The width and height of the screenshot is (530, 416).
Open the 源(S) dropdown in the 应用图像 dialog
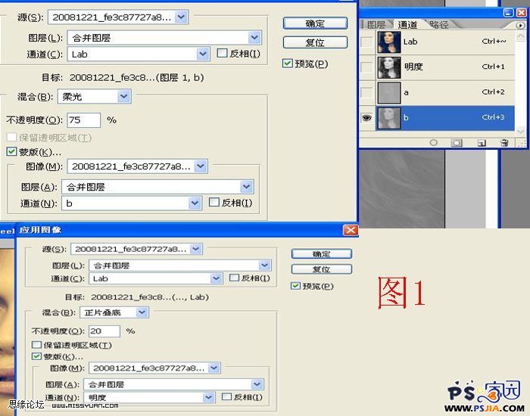tap(195, 249)
